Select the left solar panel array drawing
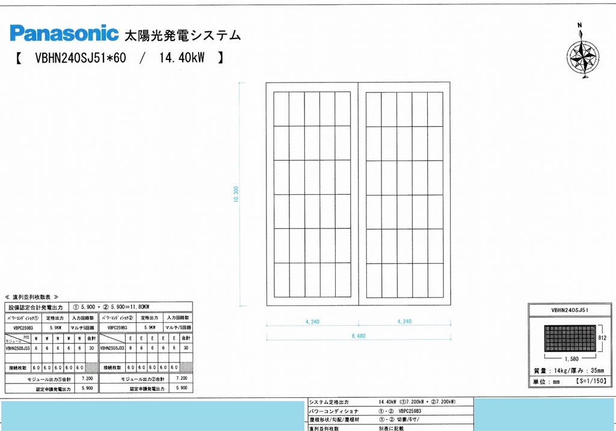 312,194
